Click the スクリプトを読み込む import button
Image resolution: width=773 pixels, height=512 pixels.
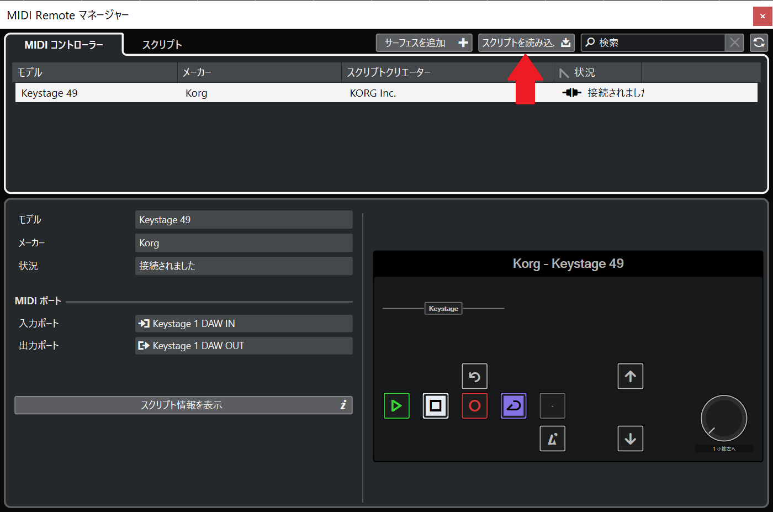pos(526,43)
